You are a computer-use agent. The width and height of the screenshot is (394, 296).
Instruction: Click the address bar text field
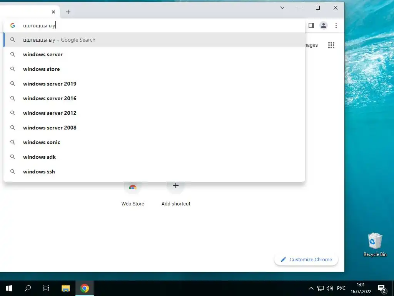point(154,25)
